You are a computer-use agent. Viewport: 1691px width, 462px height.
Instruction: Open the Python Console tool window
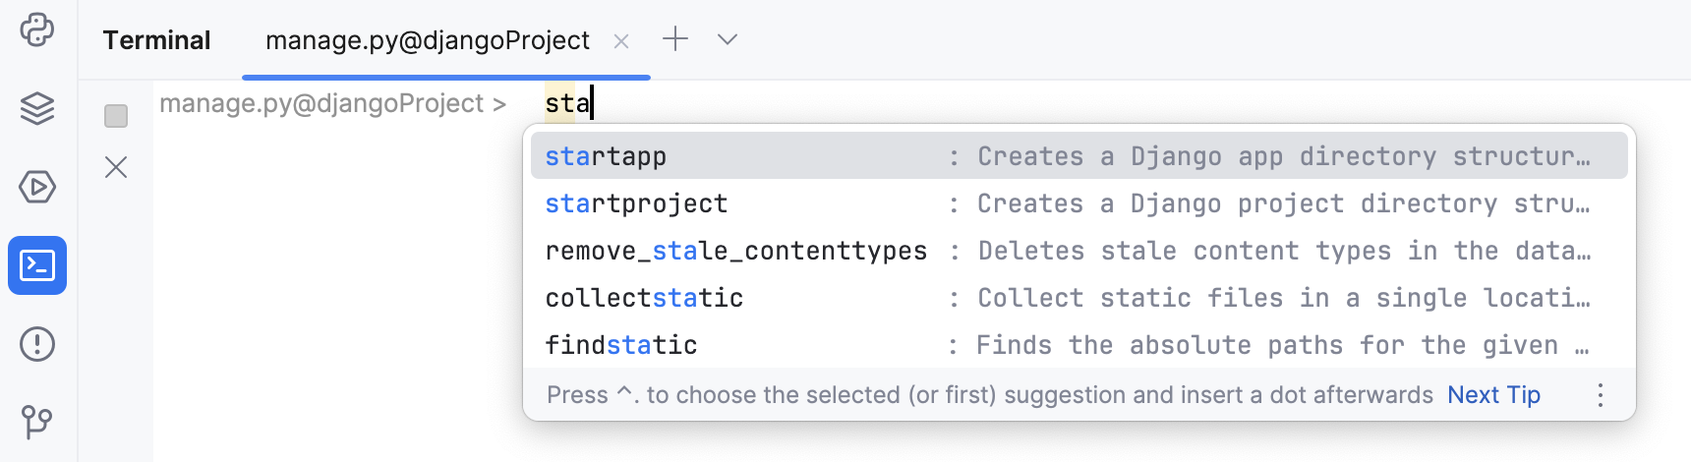point(37,29)
